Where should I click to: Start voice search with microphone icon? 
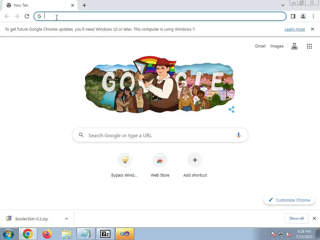[x=238, y=135]
